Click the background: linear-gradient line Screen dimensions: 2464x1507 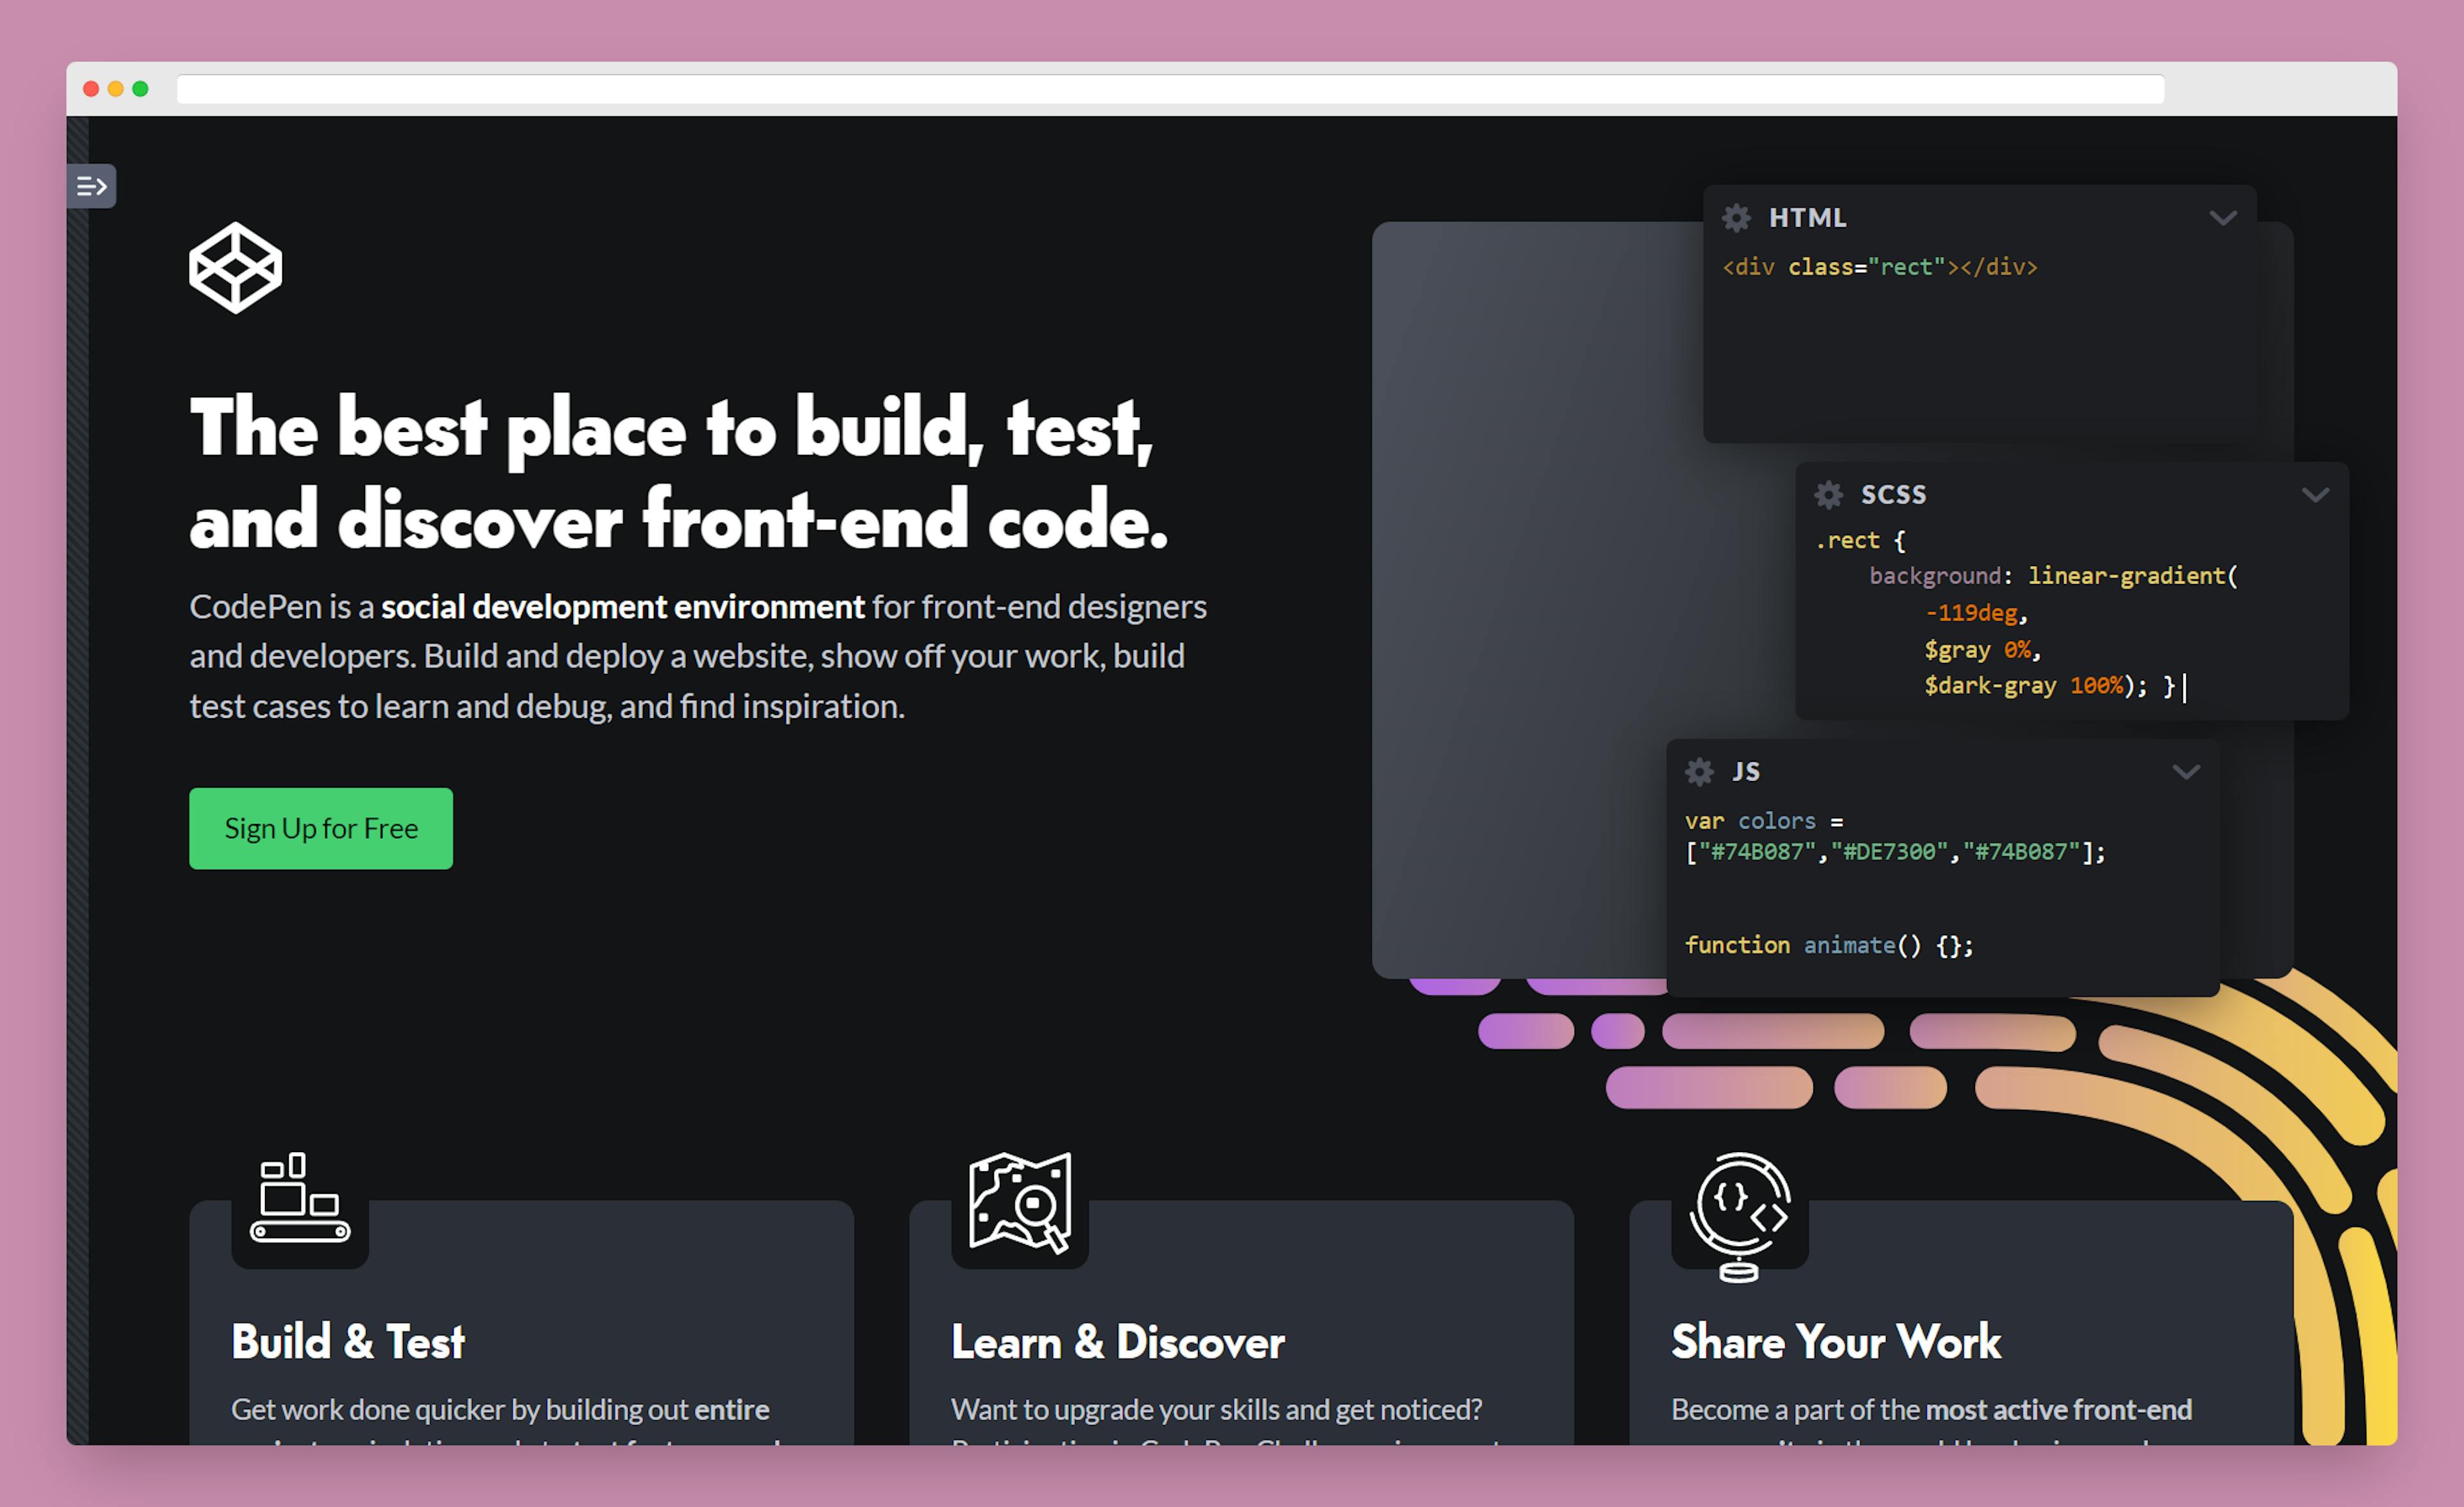point(2053,576)
